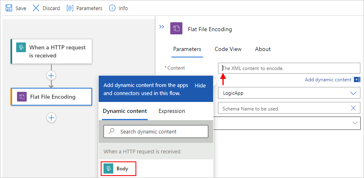Click the Discard X icon
The height and width of the screenshot is (178, 364).
tap(36, 8)
